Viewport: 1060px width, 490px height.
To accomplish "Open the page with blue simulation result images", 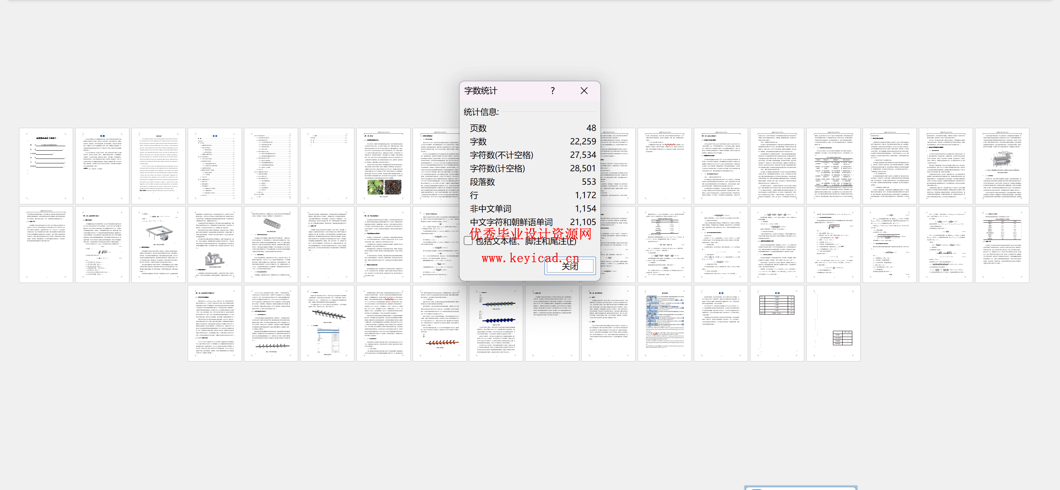I will [496, 323].
